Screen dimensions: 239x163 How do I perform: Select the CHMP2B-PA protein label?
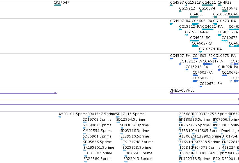tap(228, 67)
